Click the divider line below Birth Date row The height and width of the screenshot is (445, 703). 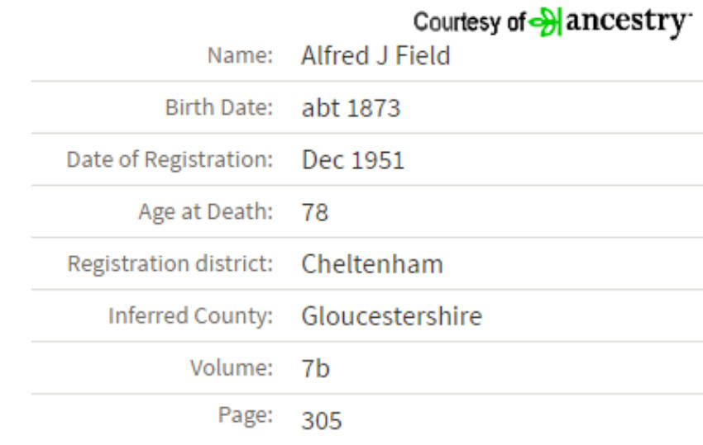pyautogui.click(x=367, y=133)
